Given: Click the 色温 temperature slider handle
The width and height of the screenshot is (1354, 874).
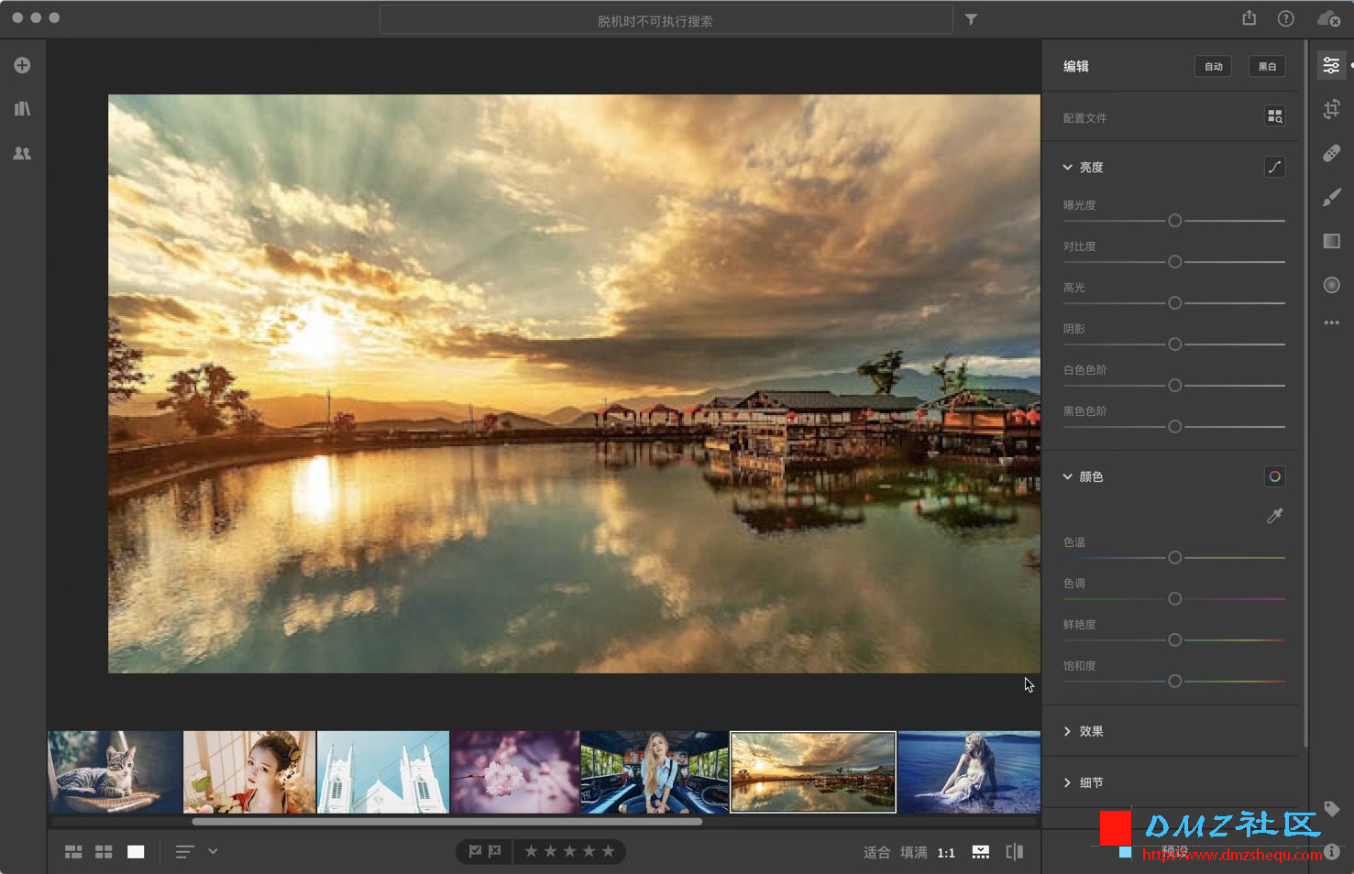Looking at the screenshot, I should click(x=1174, y=558).
